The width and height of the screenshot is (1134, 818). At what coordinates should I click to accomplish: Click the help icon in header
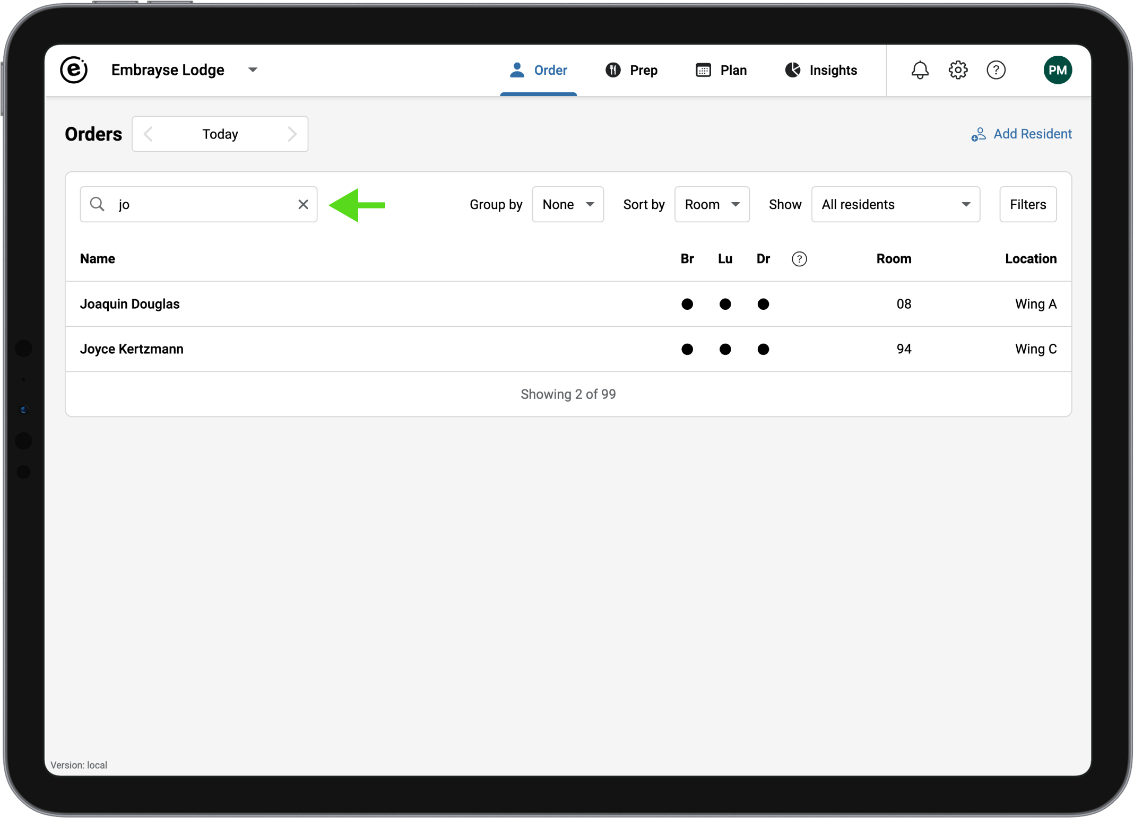(x=996, y=70)
